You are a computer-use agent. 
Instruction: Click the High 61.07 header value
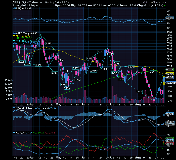pos(78,5)
